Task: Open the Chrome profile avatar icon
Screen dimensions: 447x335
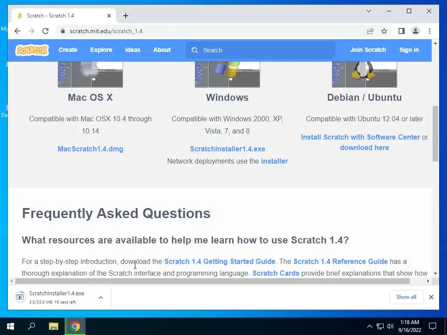Action: coord(416,31)
